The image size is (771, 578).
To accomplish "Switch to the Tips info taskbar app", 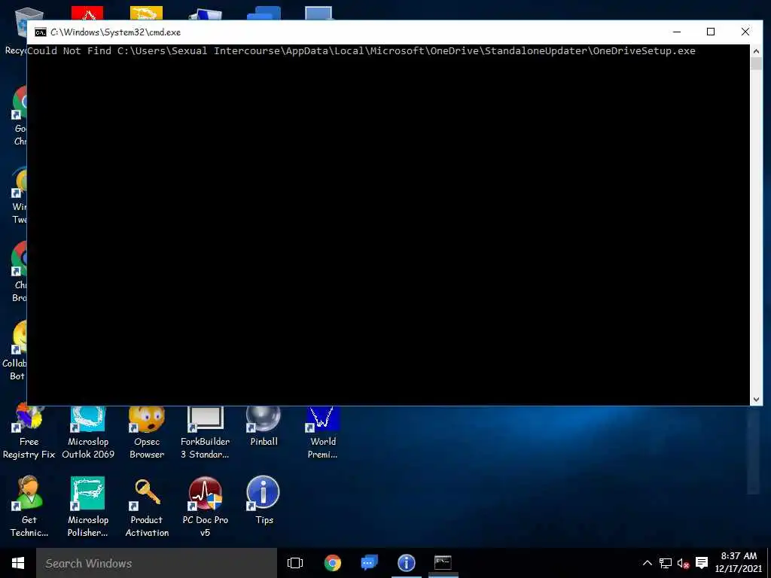I will point(406,563).
